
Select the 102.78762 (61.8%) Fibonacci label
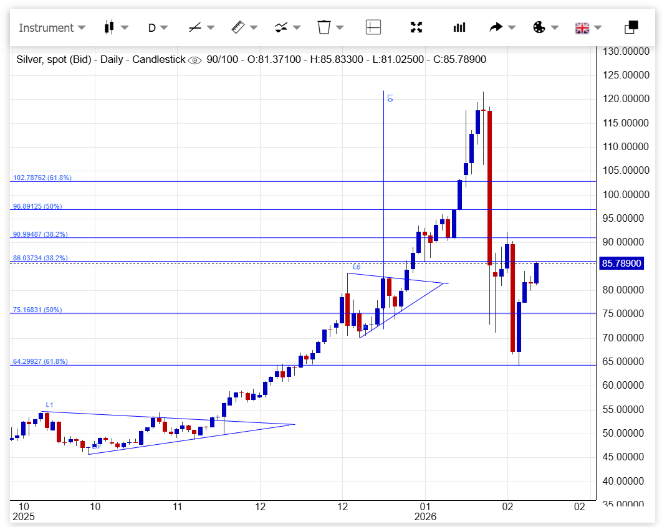[42, 178]
